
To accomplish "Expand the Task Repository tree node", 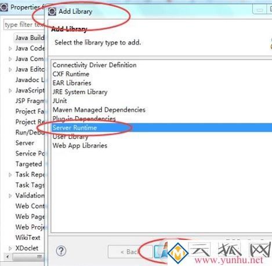I will point(10,175).
